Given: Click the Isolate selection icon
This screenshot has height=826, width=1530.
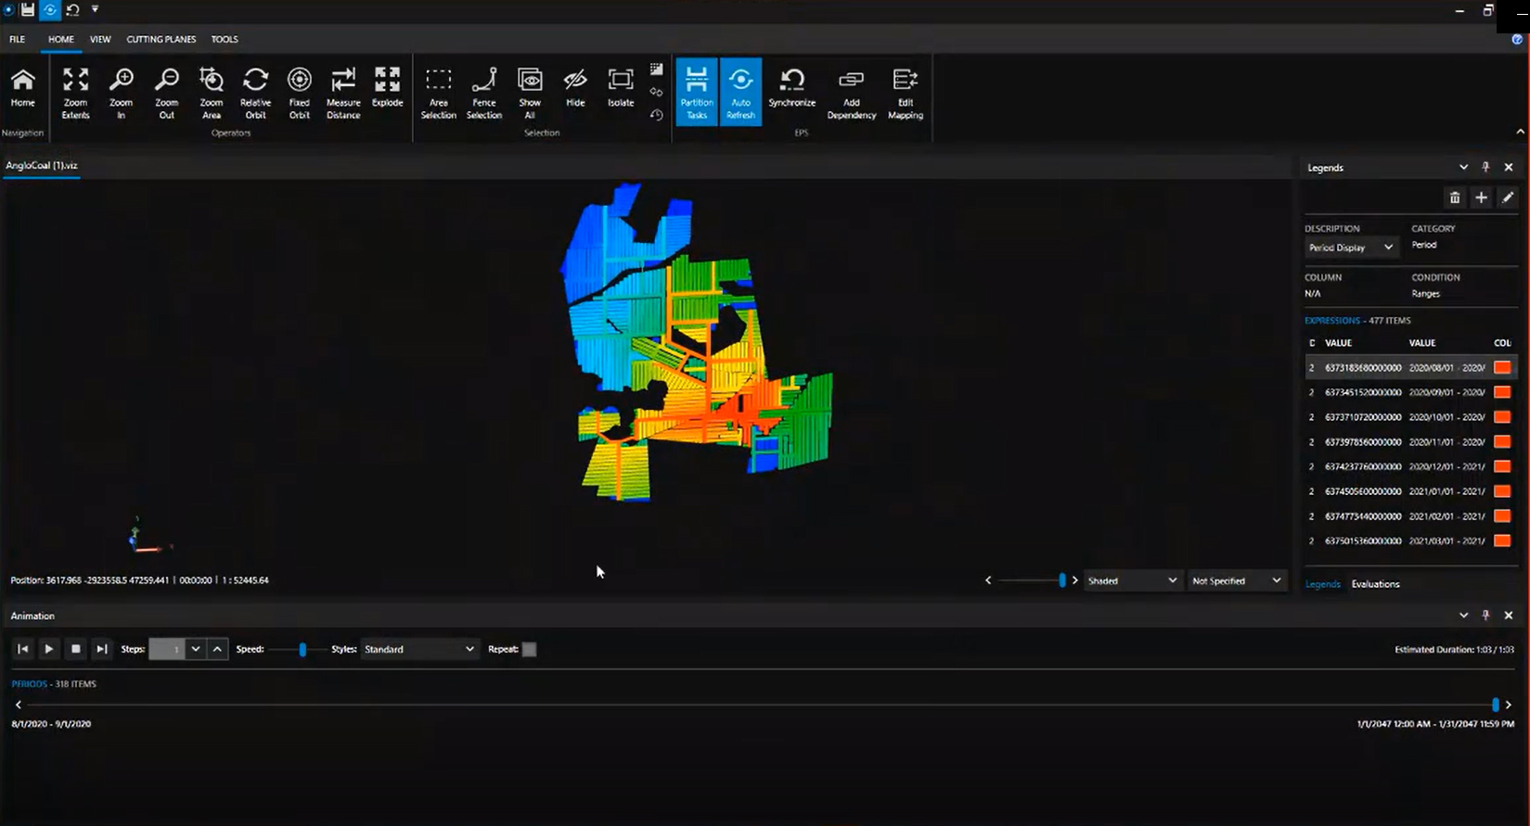Looking at the screenshot, I should (620, 87).
